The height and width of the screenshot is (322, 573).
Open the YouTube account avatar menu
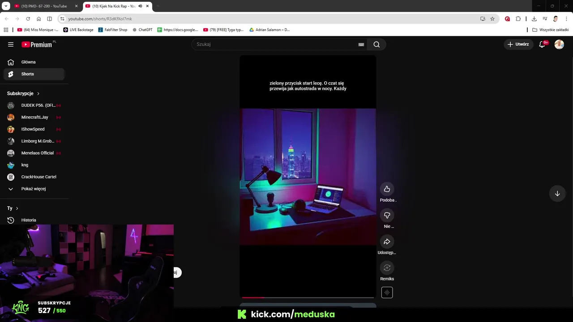[x=559, y=44]
